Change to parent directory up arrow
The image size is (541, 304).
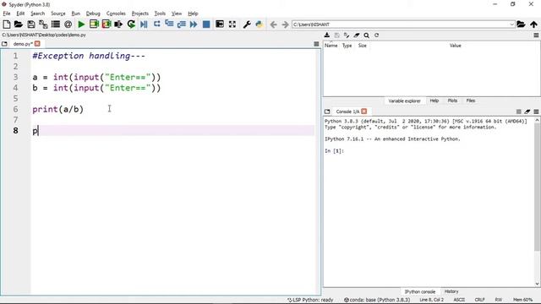pos(533,24)
